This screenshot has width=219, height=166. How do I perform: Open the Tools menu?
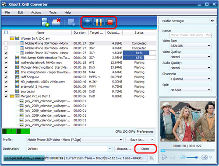[53, 12]
